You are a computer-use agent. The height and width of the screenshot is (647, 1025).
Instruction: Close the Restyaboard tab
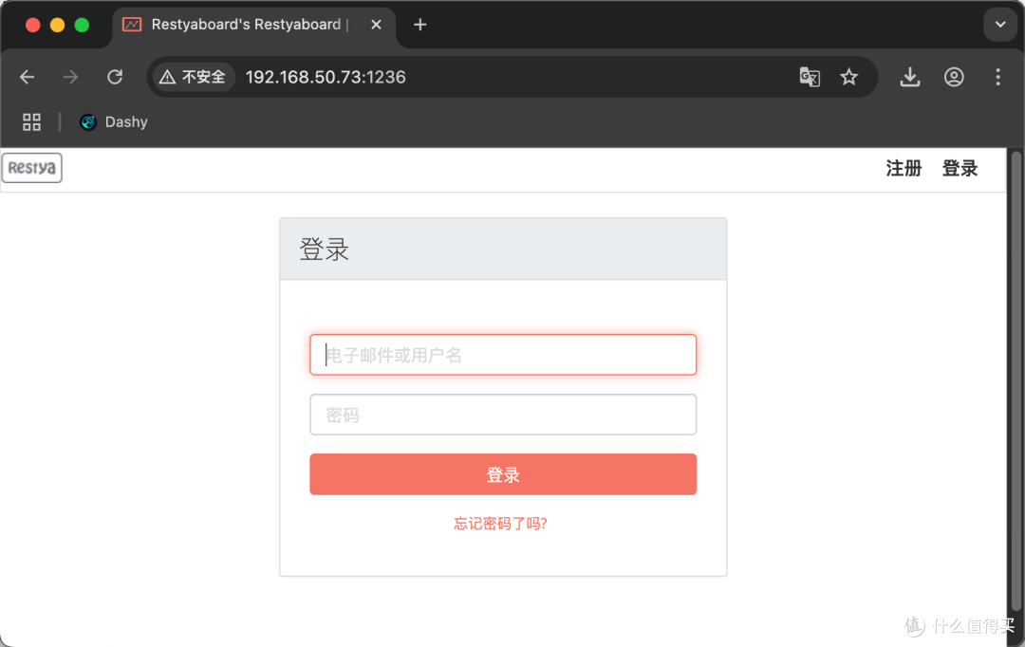point(376,25)
